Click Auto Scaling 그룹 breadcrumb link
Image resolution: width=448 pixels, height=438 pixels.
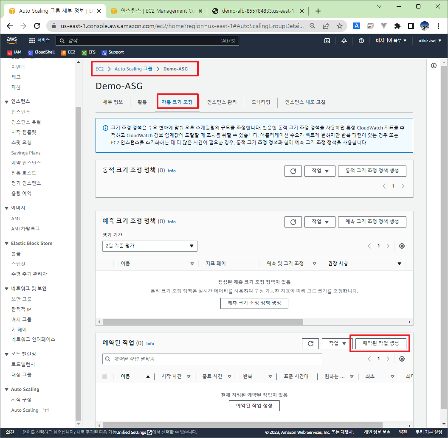133,69
